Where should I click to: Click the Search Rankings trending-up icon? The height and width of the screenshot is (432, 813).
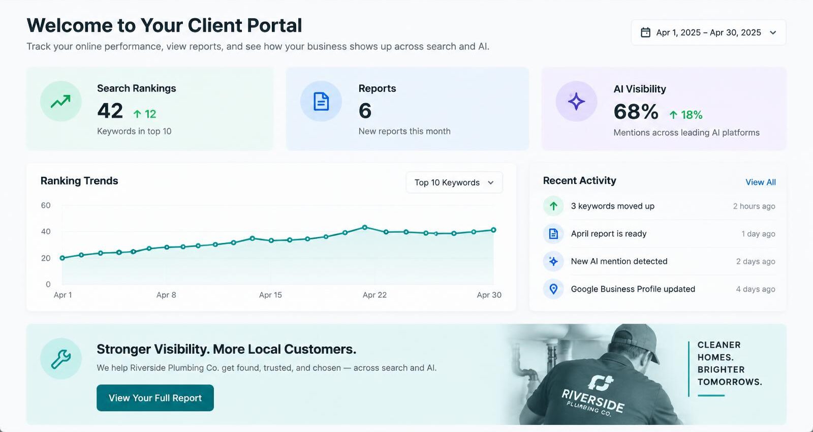tap(60, 101)
